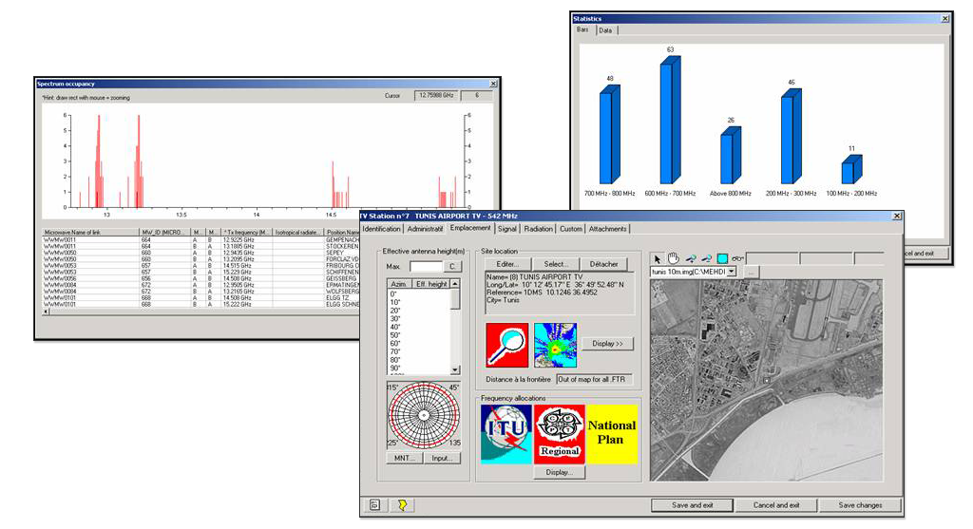This screenshot has width=973, height=529.
Task: Click the second zoom tool icon above the map
Action: [x=706, y=258]
